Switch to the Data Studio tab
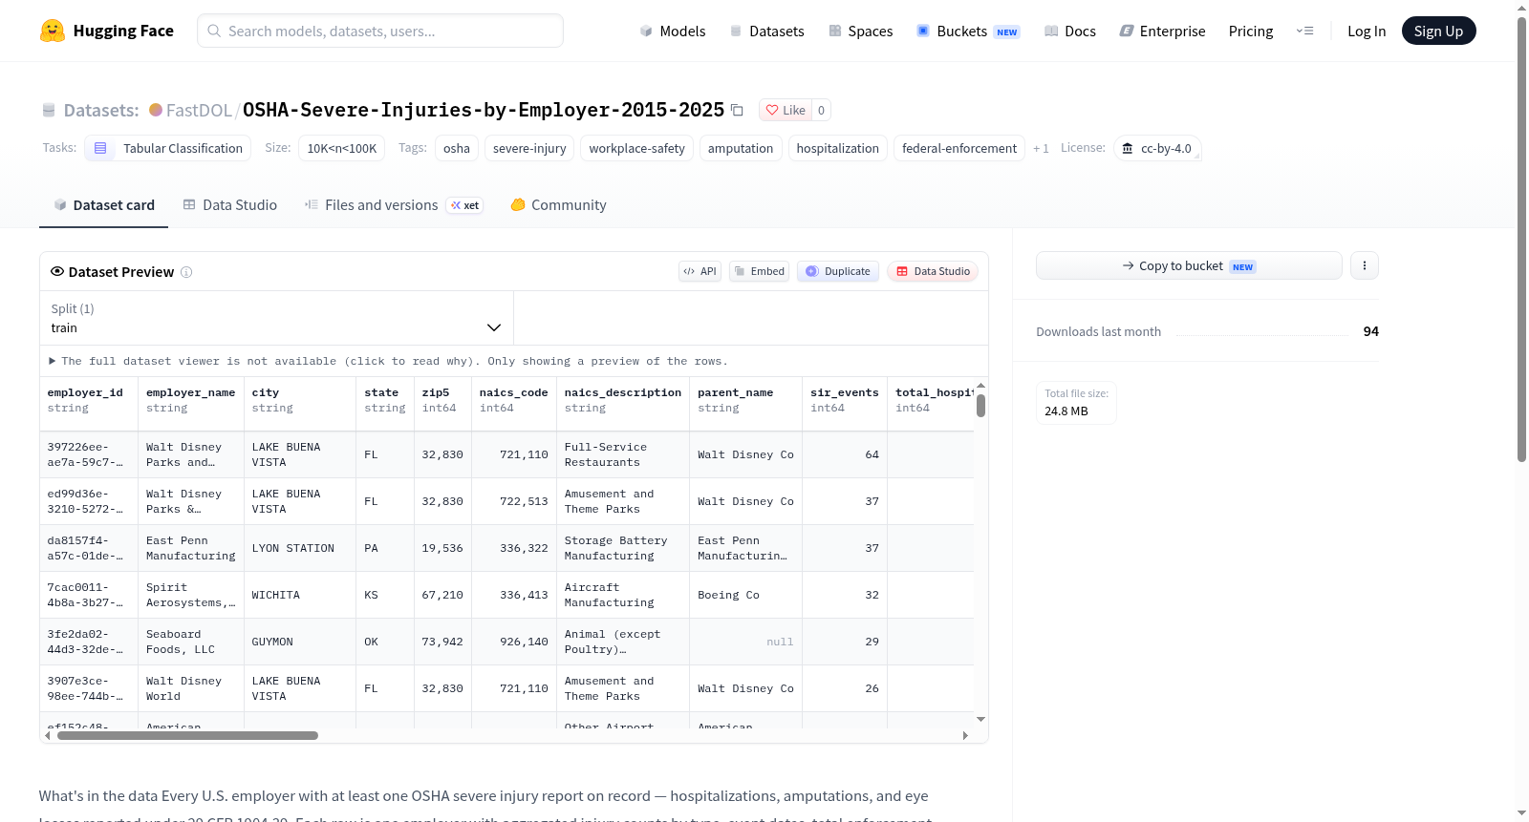The image size is (1529, 822). 229,204
